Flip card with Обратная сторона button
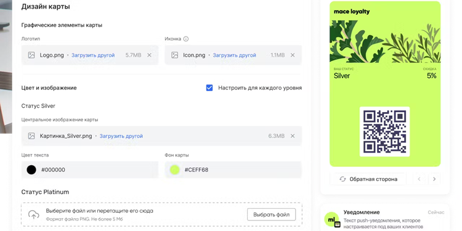Viewport: 462px width, 231px height. 368,179
